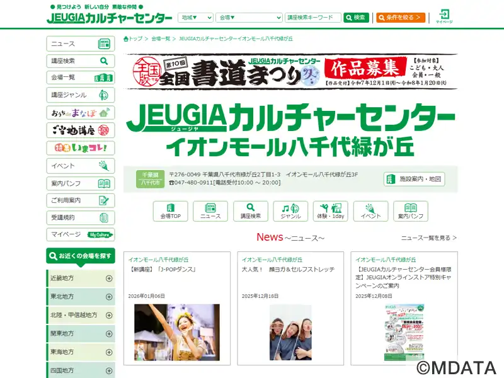Expand the 東北地方 region
Viewport: 504px width, 378px height.
click(81, 296)
